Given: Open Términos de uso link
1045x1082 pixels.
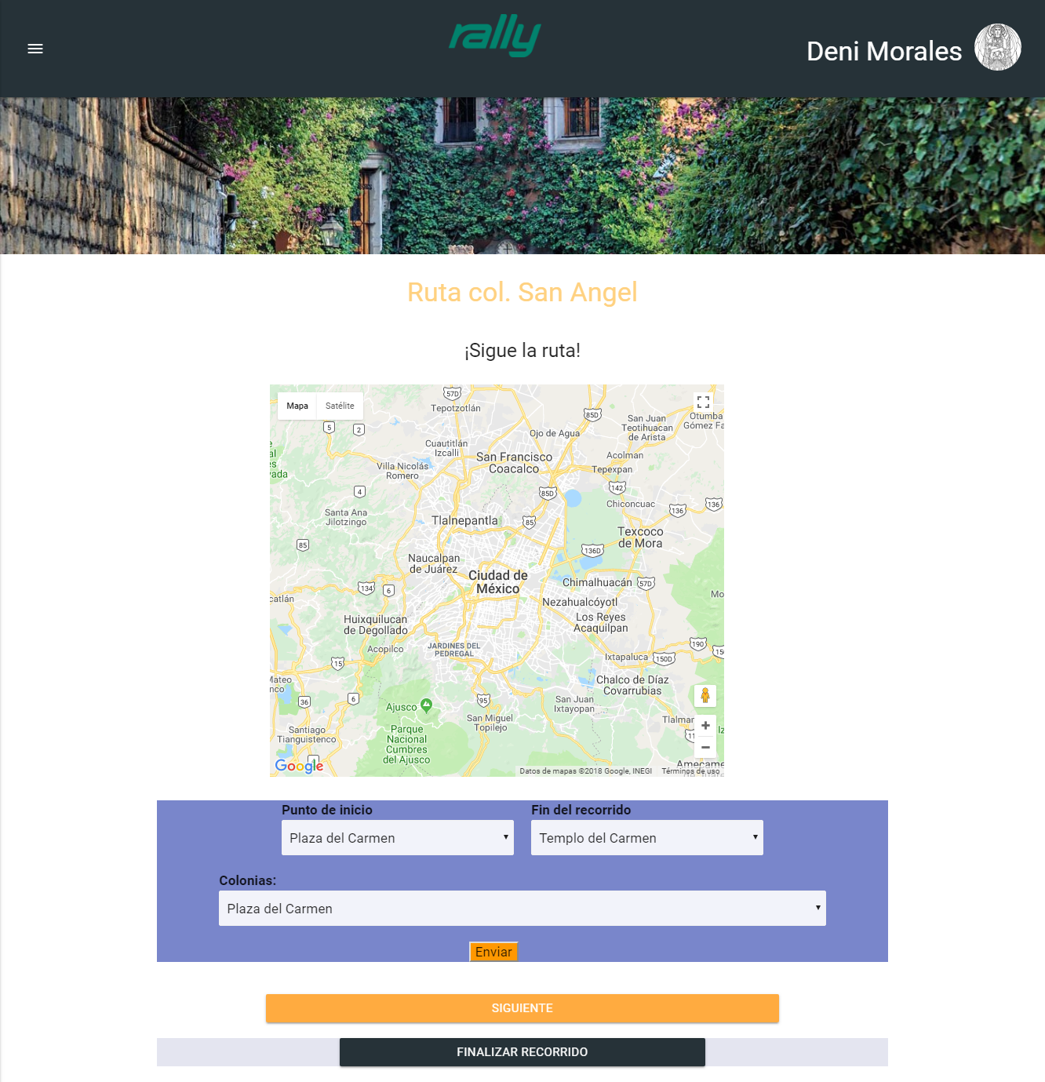Looking at the screenshot, I should 690,771.
